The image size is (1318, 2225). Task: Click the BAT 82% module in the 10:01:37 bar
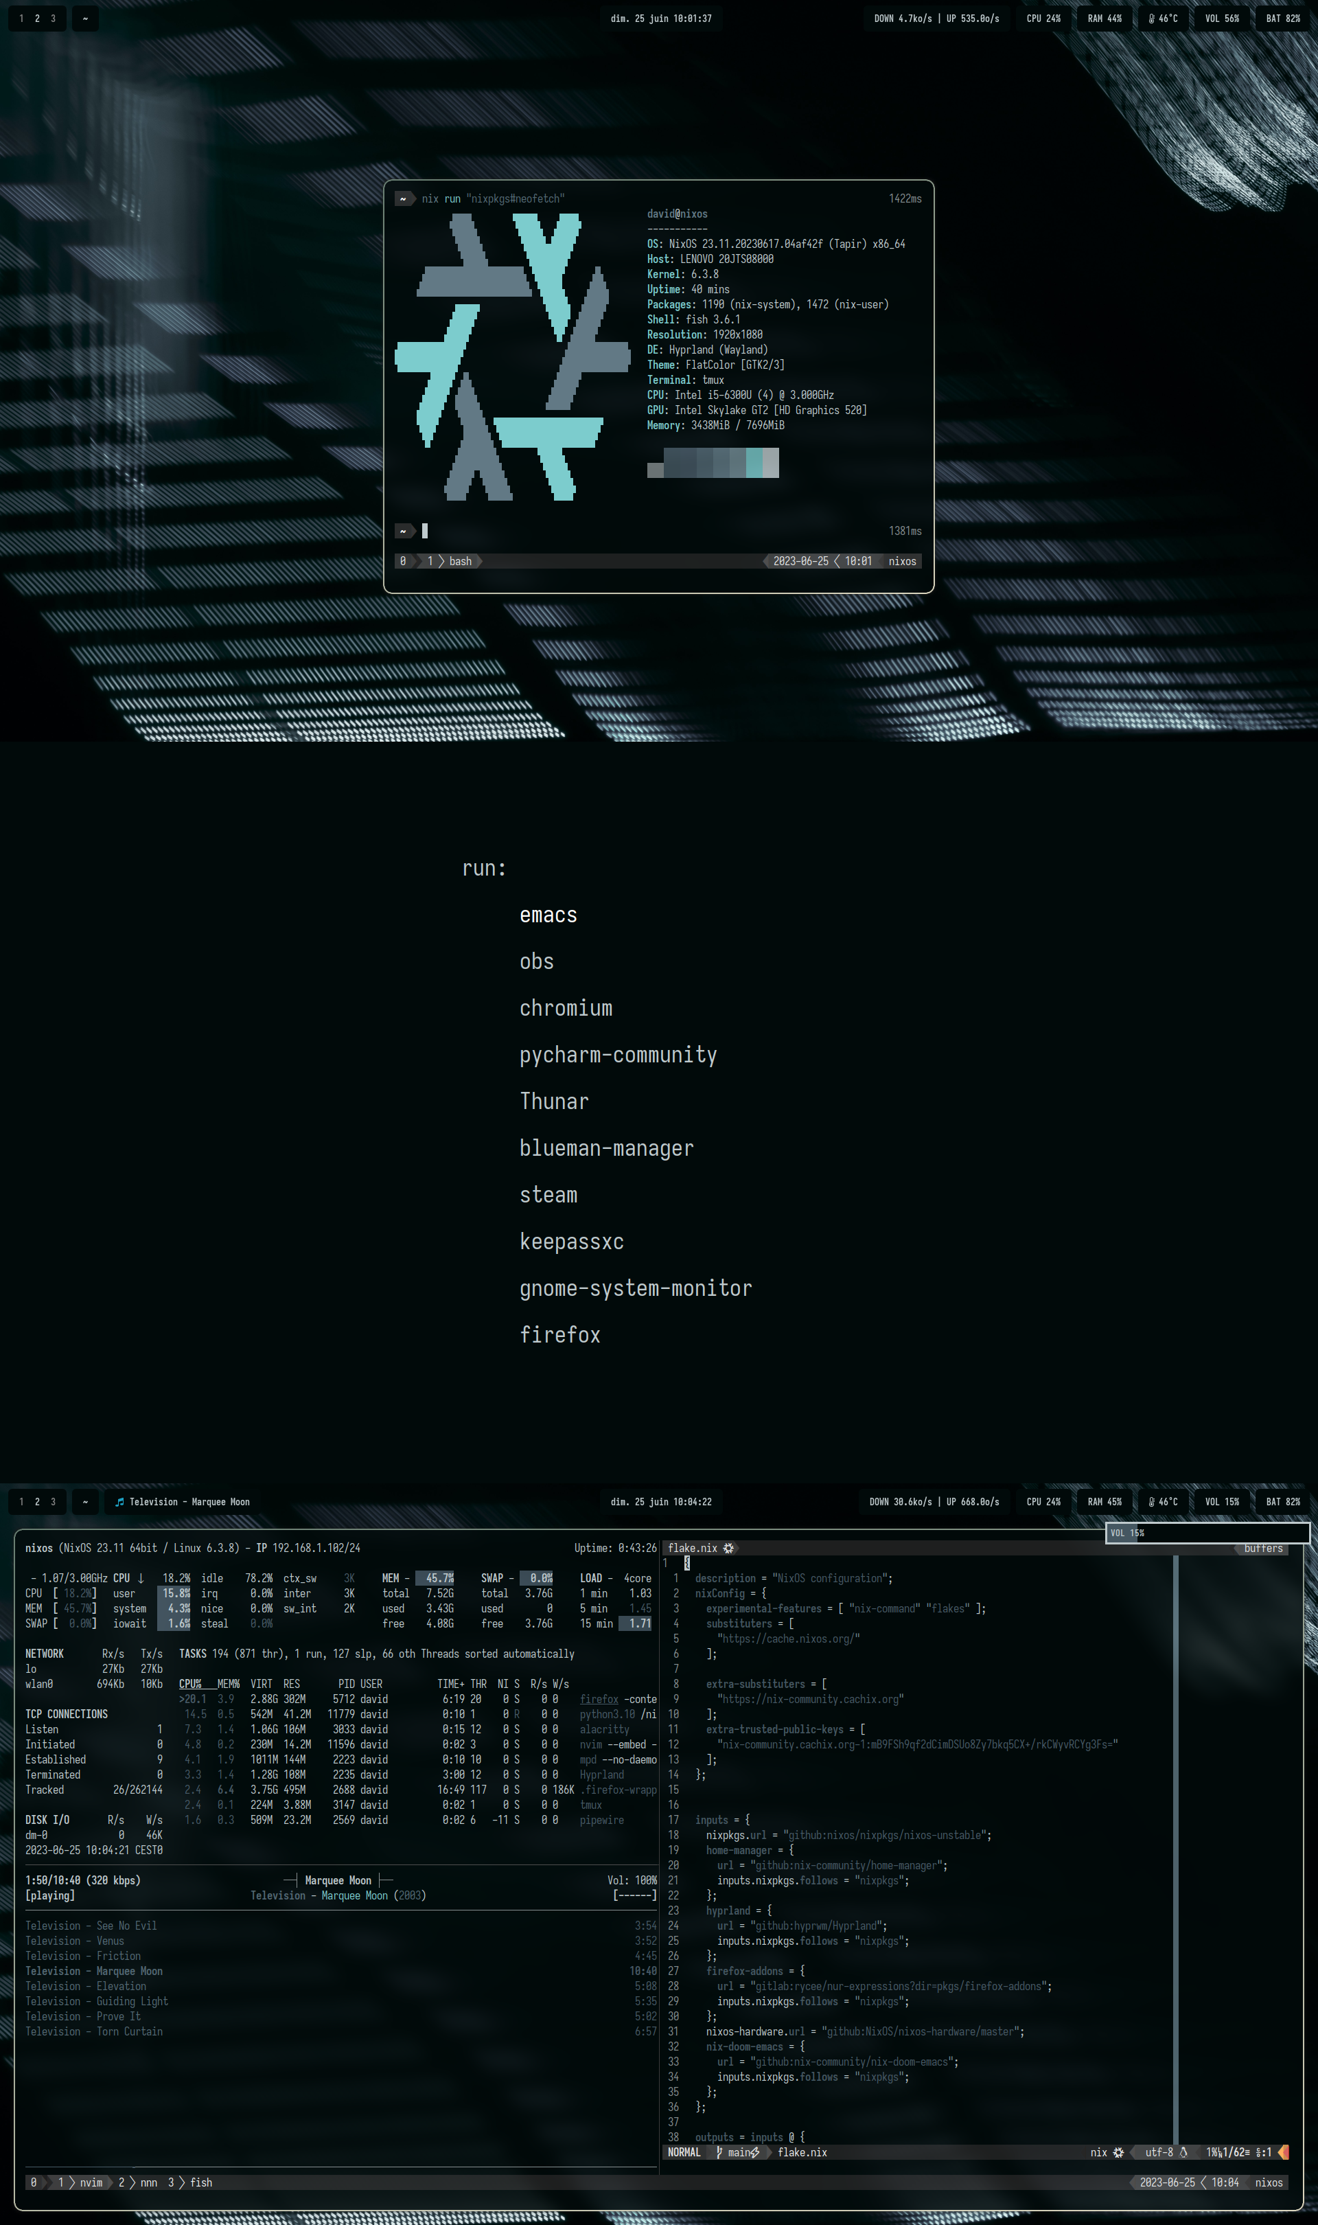[x=1282, y=19]
